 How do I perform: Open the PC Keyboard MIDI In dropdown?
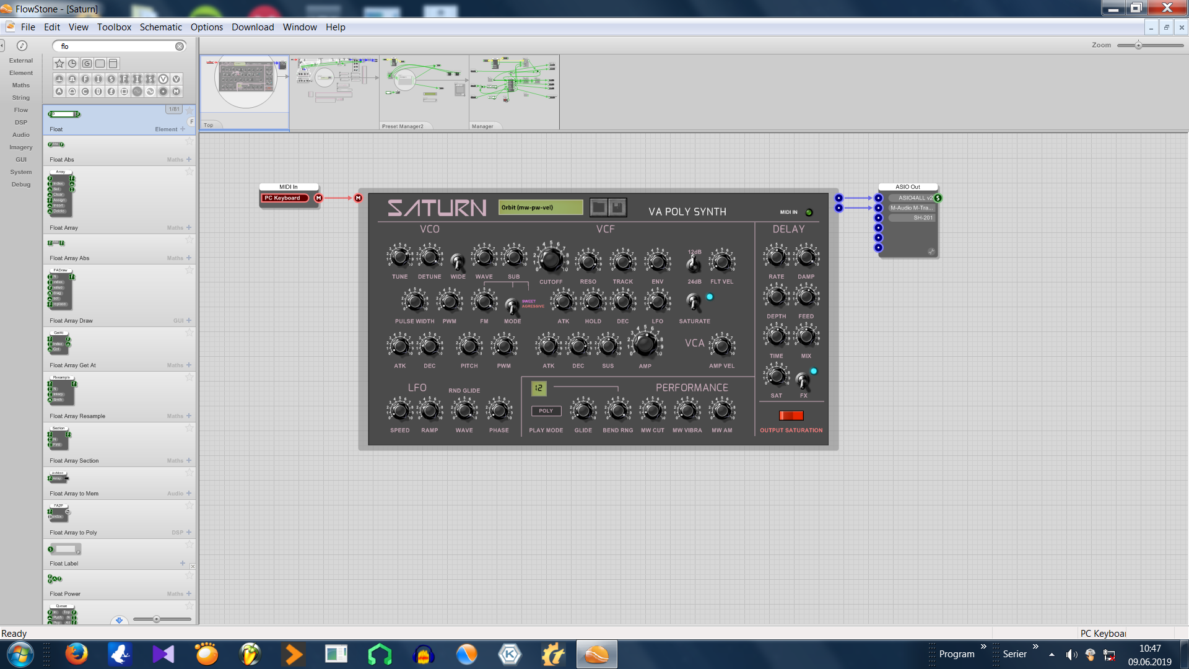pyautogui.click(x=285, y=198)
